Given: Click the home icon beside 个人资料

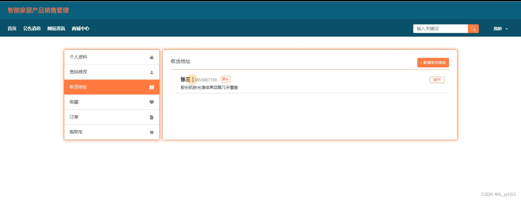Looking at the screenshot, I should (x=152, y=57).
